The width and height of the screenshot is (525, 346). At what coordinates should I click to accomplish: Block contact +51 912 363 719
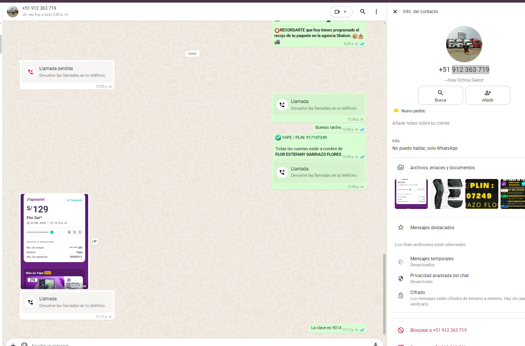pos(438,330)
